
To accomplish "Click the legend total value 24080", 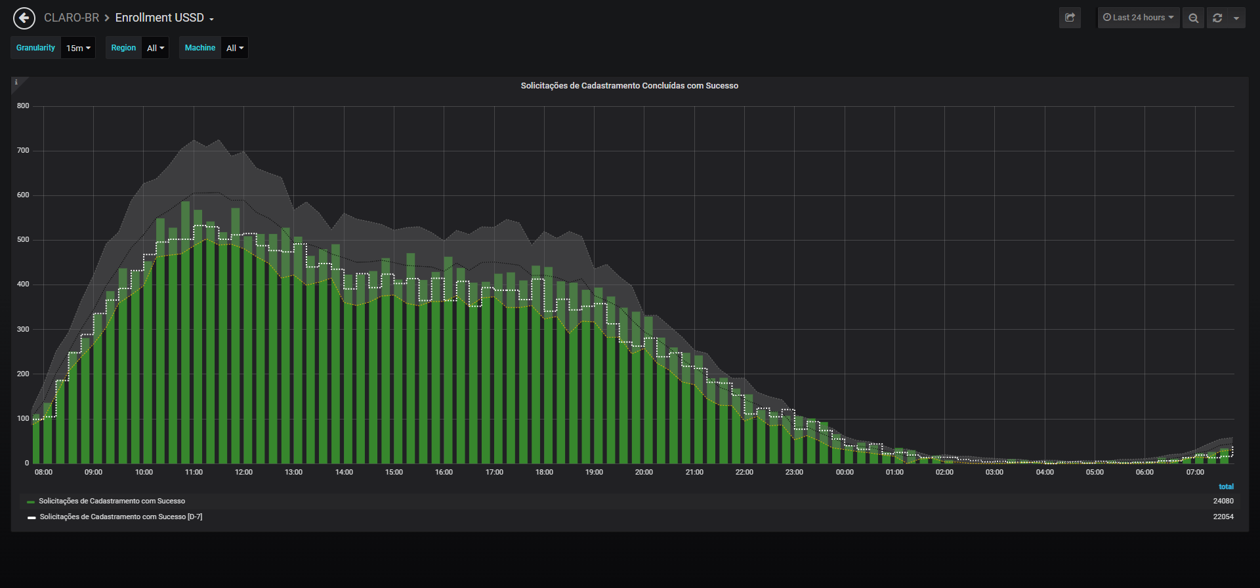I will (x=1223, y=501).
